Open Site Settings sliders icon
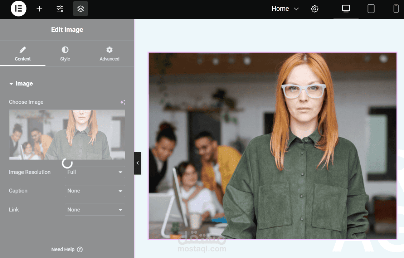This screenshot has height=258, width=404. (x=60, y=9)
